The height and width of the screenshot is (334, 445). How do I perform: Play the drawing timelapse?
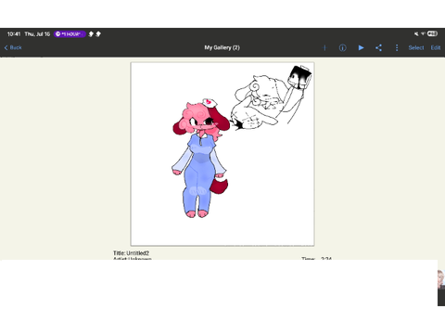tap(361, 47)
